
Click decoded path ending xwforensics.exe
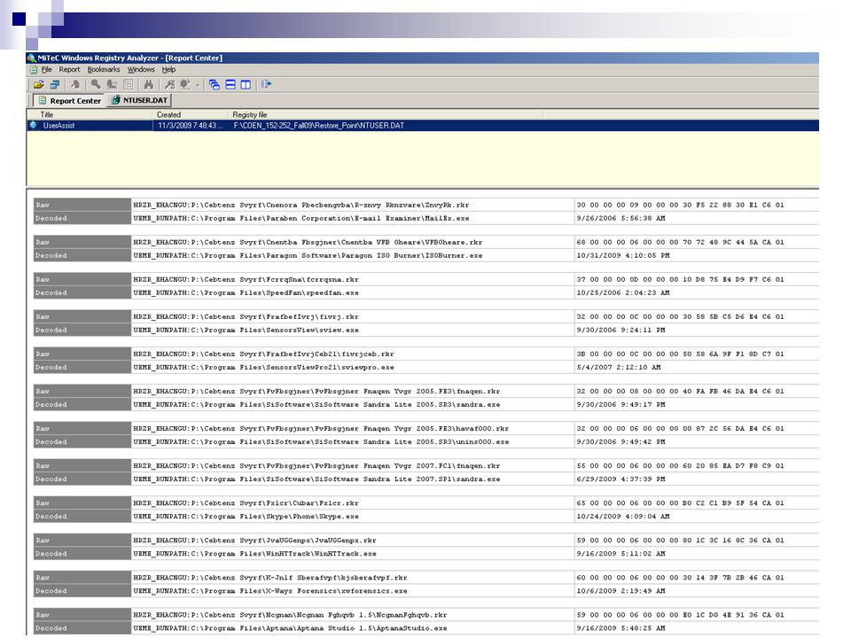(x=270, y=591)
